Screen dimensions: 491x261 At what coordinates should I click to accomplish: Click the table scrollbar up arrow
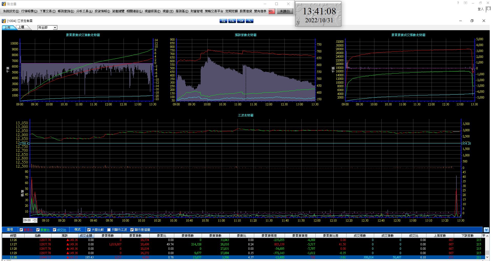[488, 236]
